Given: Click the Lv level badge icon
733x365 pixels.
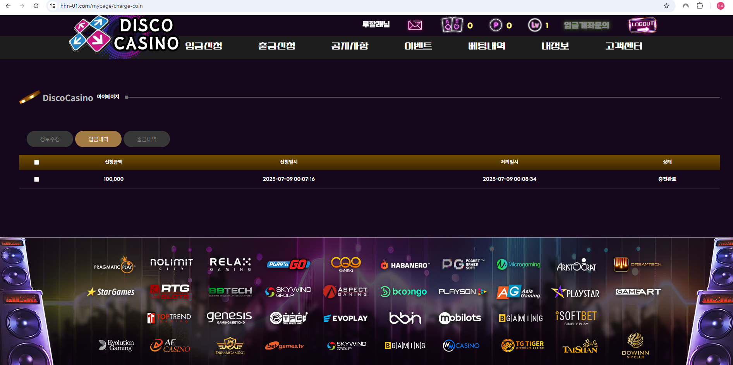Looking at the screenshot, I should click(x=535, y=25).
